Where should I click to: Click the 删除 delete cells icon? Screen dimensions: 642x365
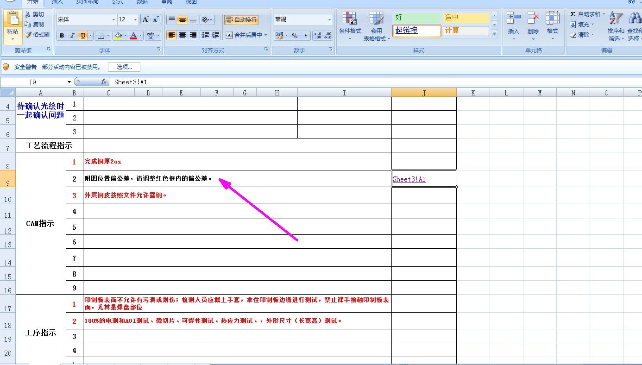[533, 19]
